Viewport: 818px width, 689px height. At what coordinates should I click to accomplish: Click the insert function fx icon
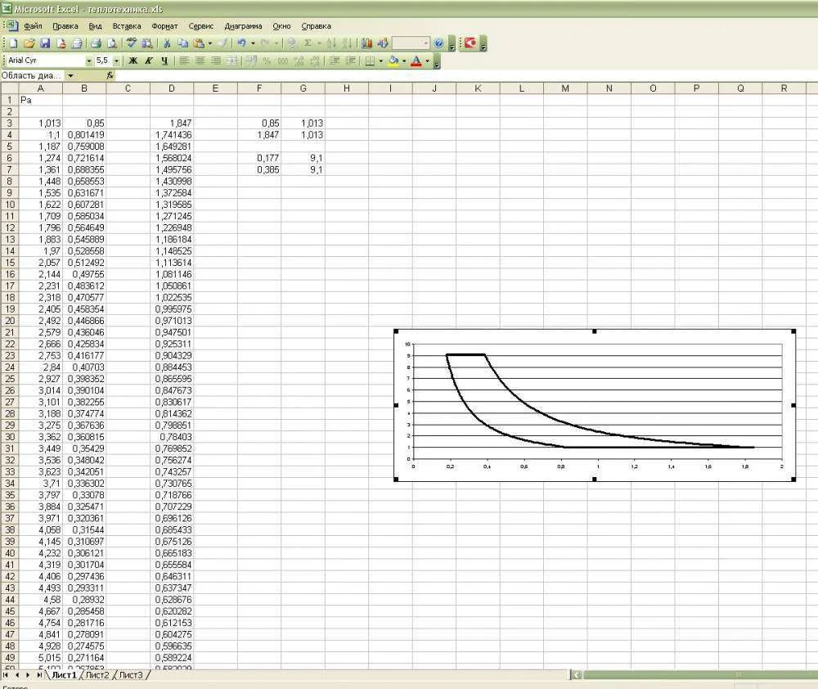tap(110, 75)
